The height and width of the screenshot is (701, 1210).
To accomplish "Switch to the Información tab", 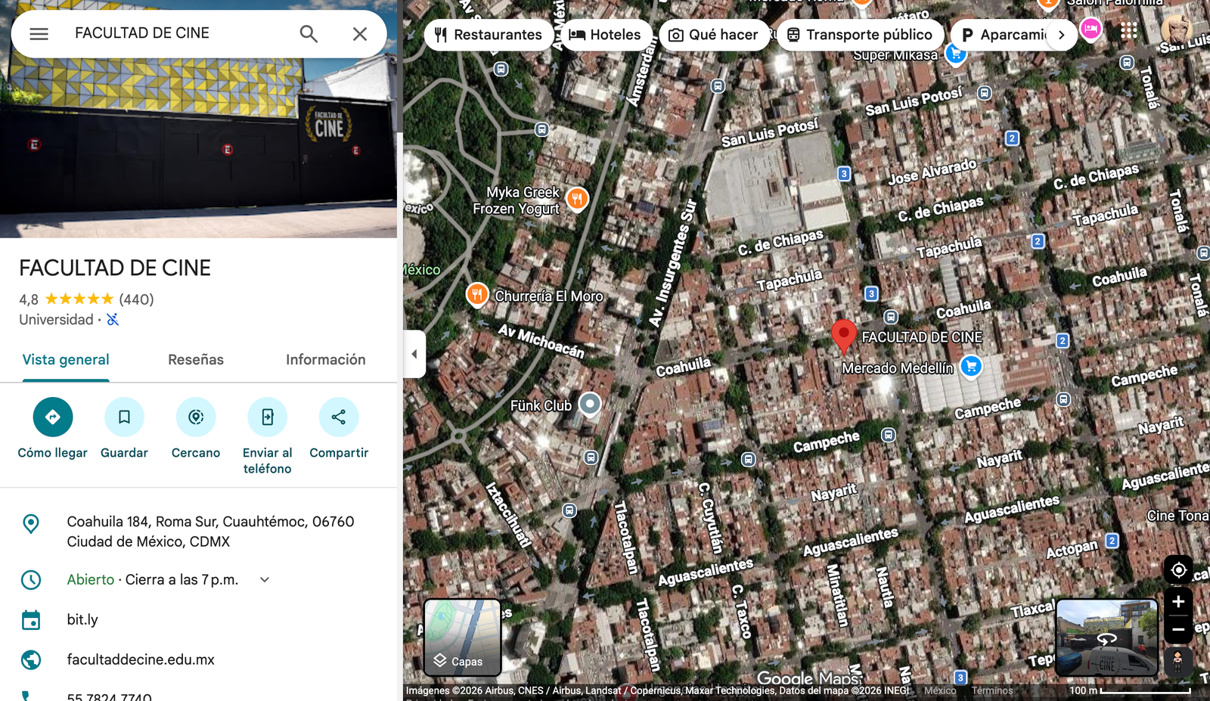I will 326,360.
